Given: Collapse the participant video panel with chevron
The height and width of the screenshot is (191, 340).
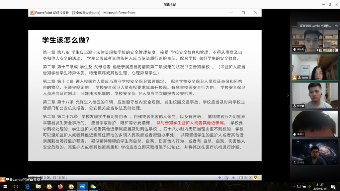Looking at the screenshot, I should (288, 95).
